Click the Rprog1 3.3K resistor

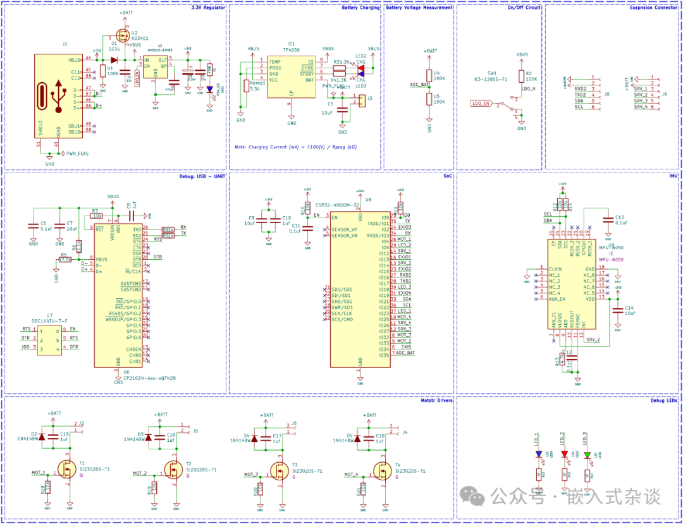246,86
